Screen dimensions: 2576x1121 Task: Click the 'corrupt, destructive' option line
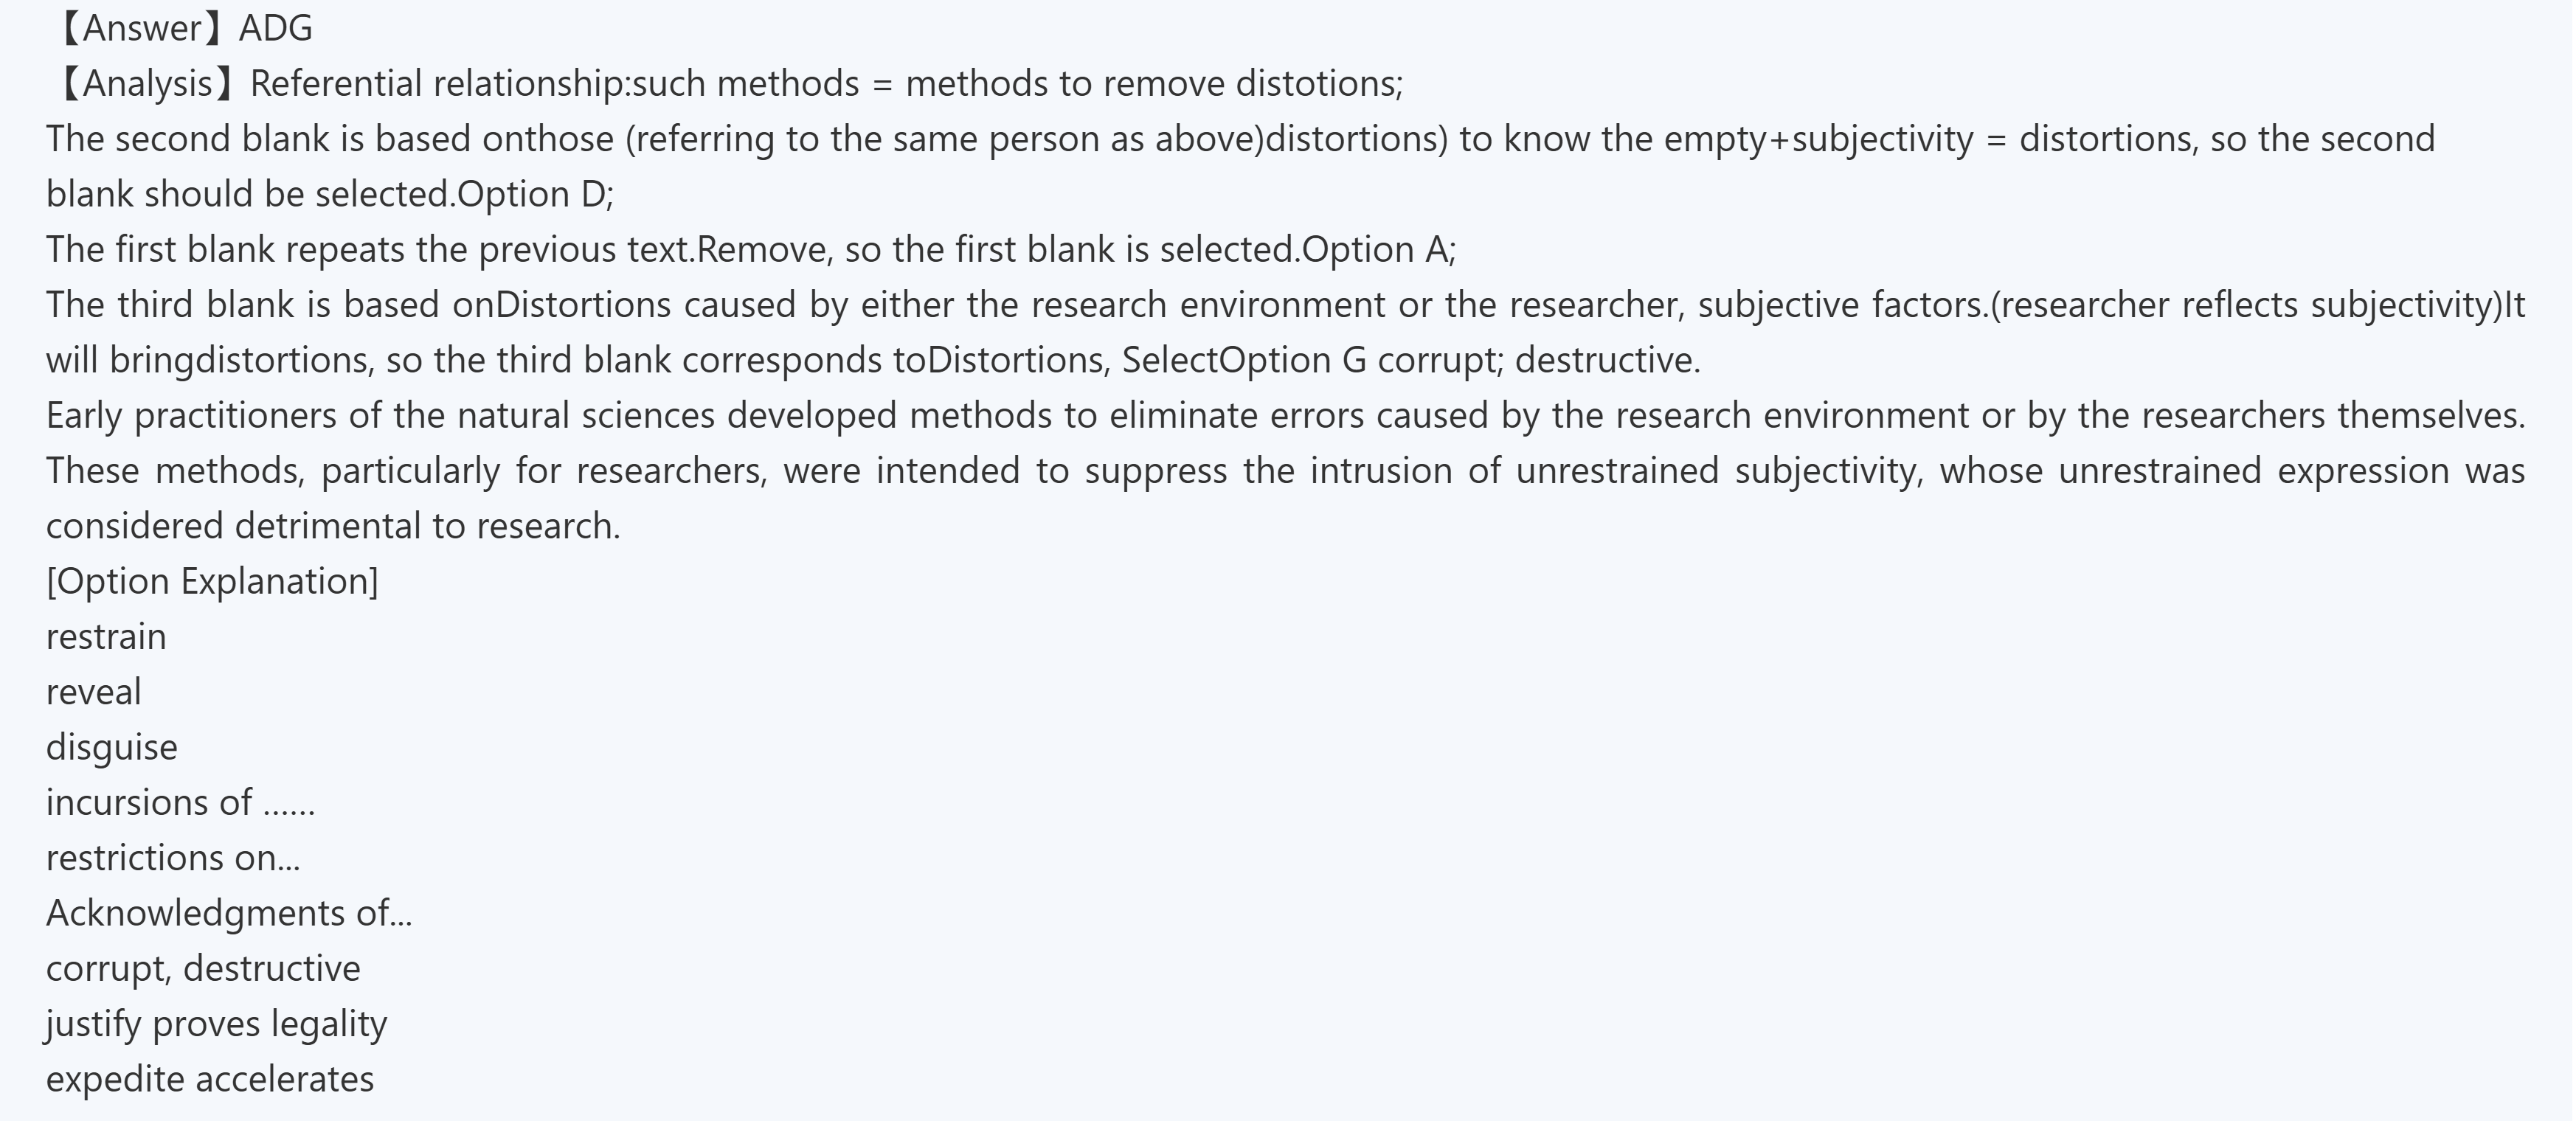(203, 969)
